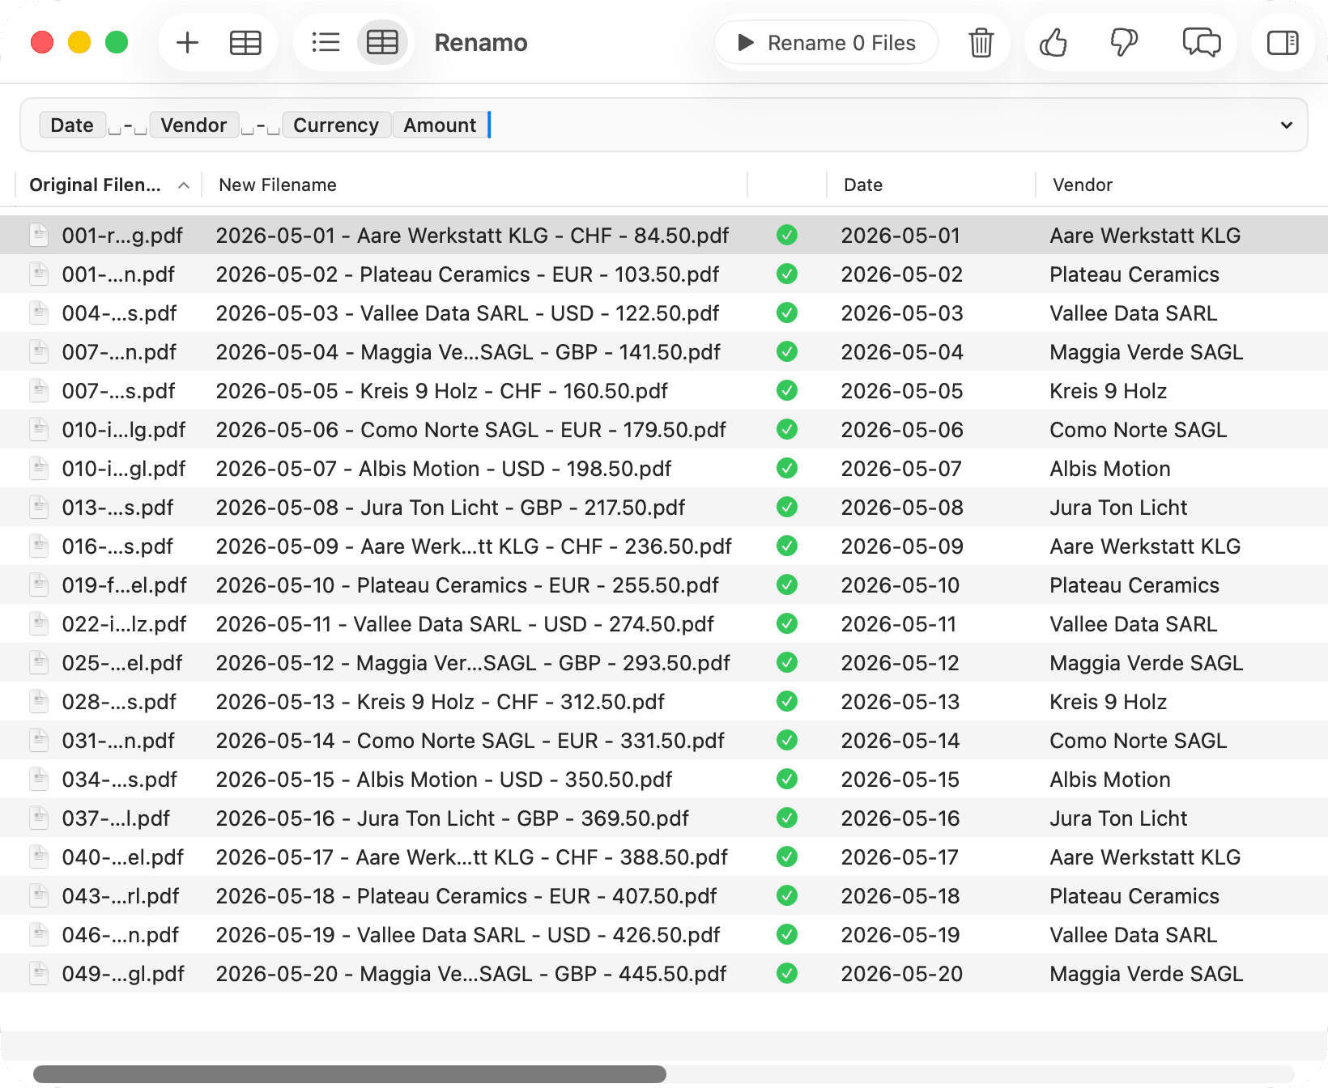Select the original file 022-i...lz.pdf
The image size is (1328, 1088).
(x=124, y=624)
